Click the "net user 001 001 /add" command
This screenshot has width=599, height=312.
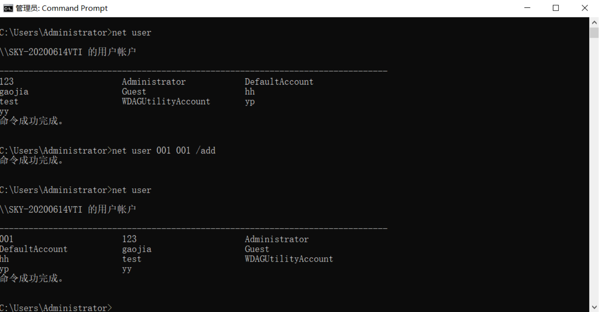pos(164,151)
